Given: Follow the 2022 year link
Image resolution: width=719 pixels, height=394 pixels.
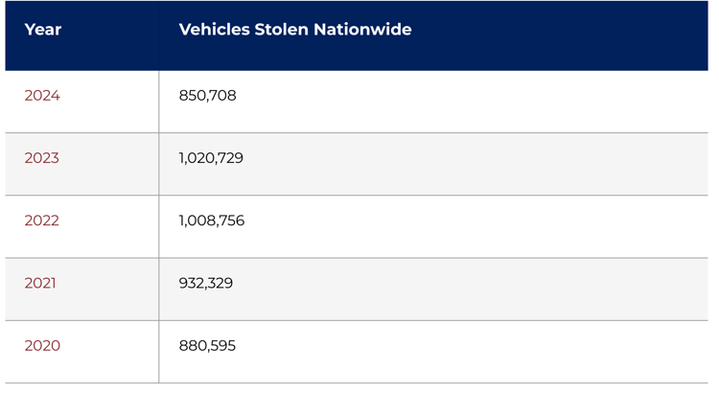Looking at the screenshot, I should coord(42,220).
